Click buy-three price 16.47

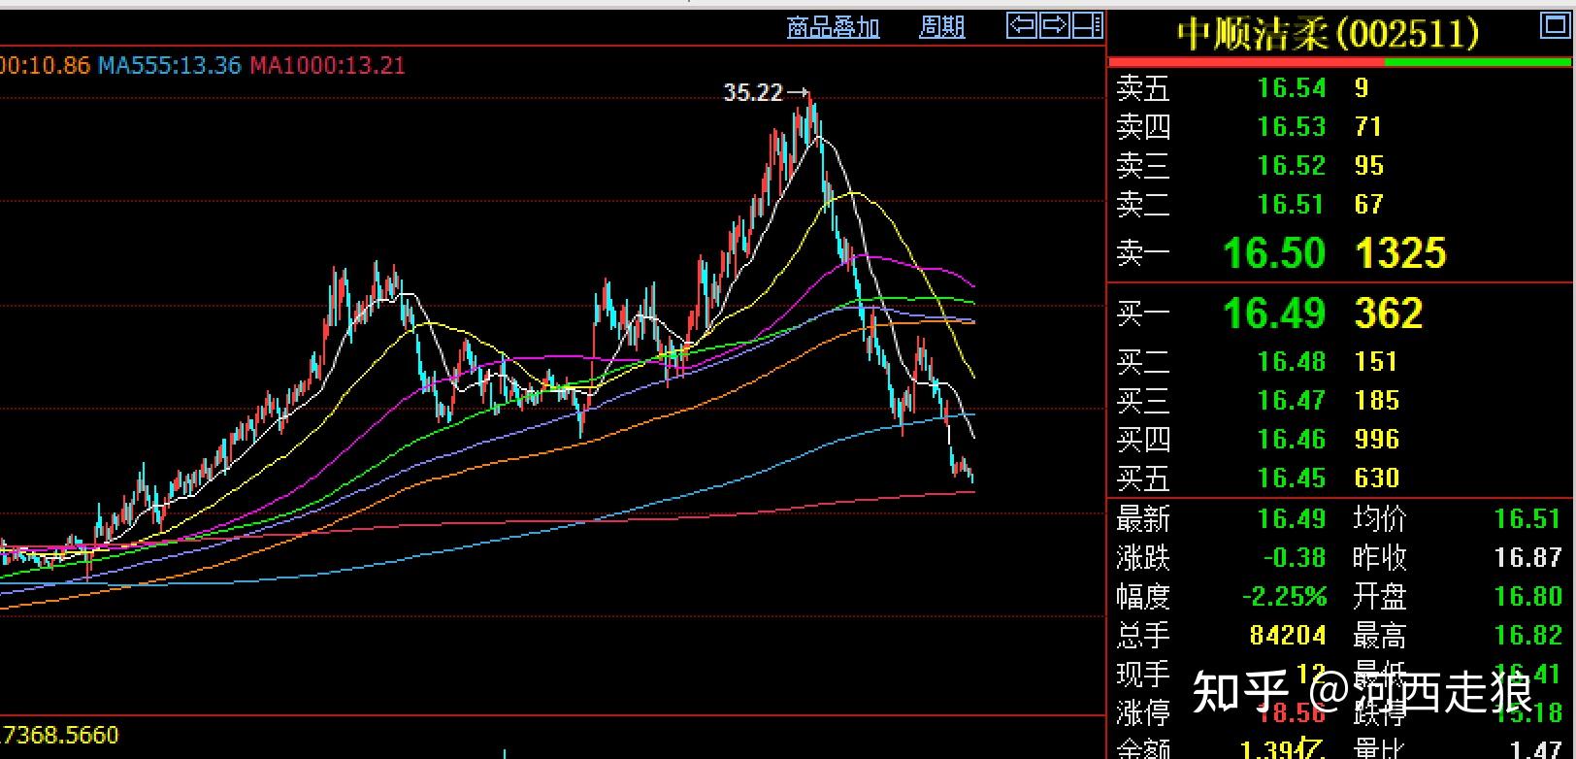click(1291, 401)
